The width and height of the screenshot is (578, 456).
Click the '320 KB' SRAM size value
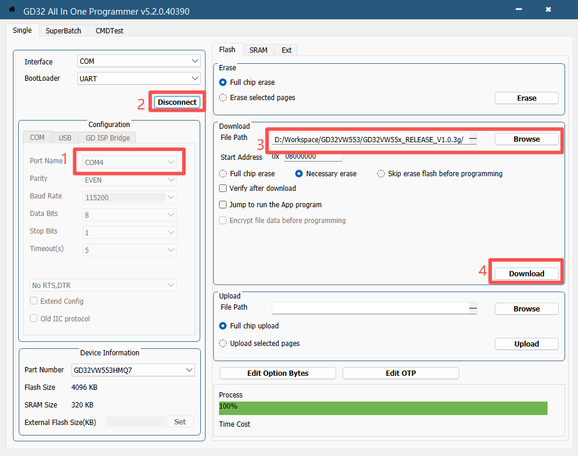[x=82, y=405]
